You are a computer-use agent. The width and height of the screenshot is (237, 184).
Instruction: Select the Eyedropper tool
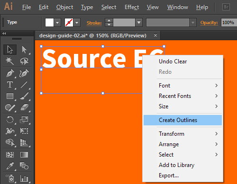[10, 166]
